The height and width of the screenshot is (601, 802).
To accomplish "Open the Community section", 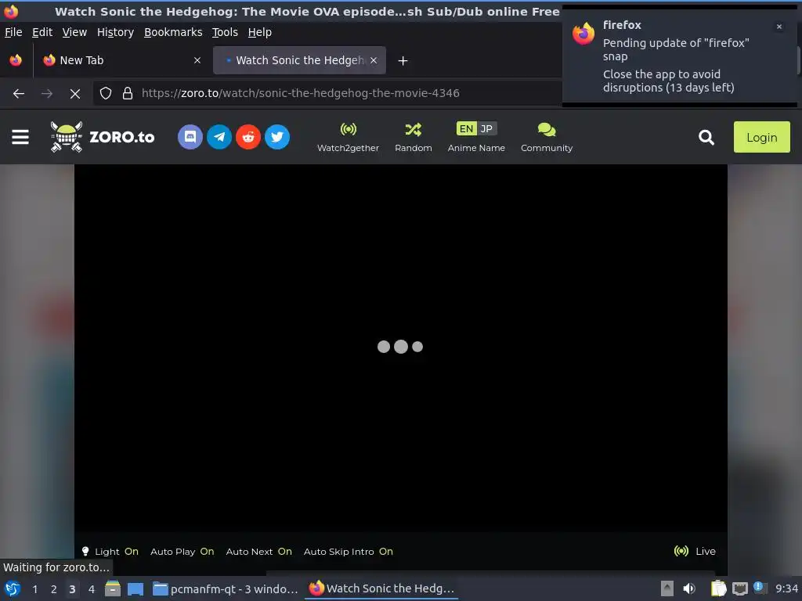I will pyautogui.click(x=547, y=138).
